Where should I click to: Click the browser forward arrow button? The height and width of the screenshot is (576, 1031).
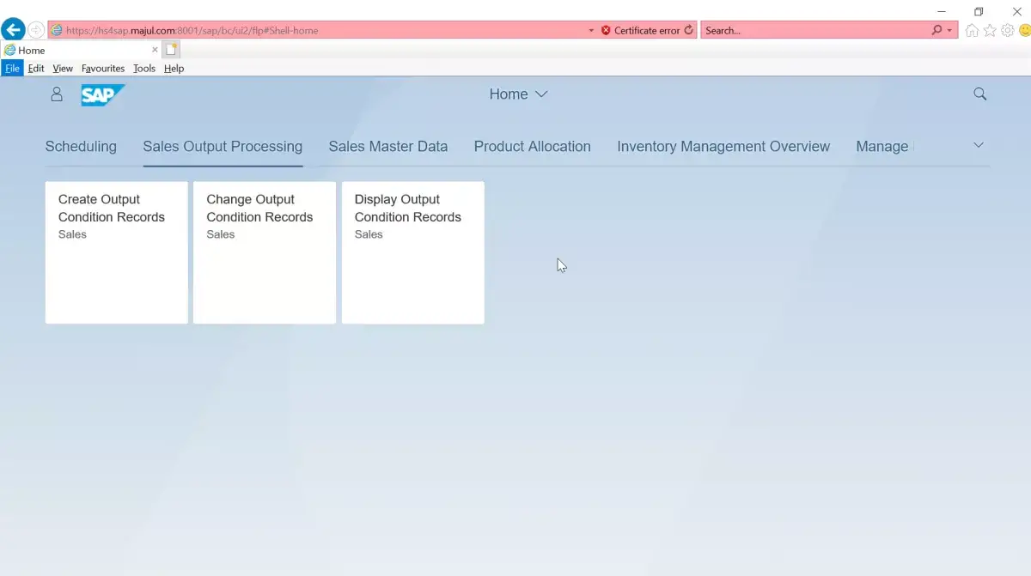(x=36, y=30)
